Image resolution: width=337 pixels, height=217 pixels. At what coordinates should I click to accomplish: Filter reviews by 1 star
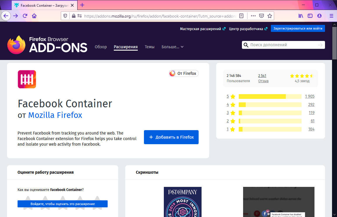[x=231, y=129]
